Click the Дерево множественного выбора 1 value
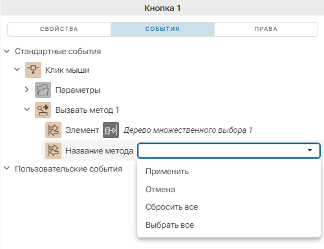Image resolution: width=324 pixels, height=249 pixels. point(188,130)
